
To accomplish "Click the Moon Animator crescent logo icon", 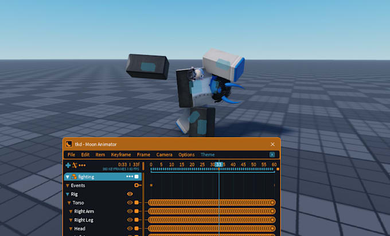I will tap(69, 144).
